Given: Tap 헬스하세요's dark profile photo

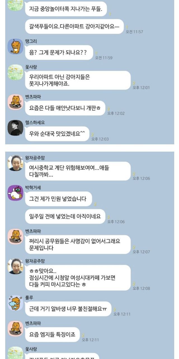Looking at the screenshot, I should point(15,128).
